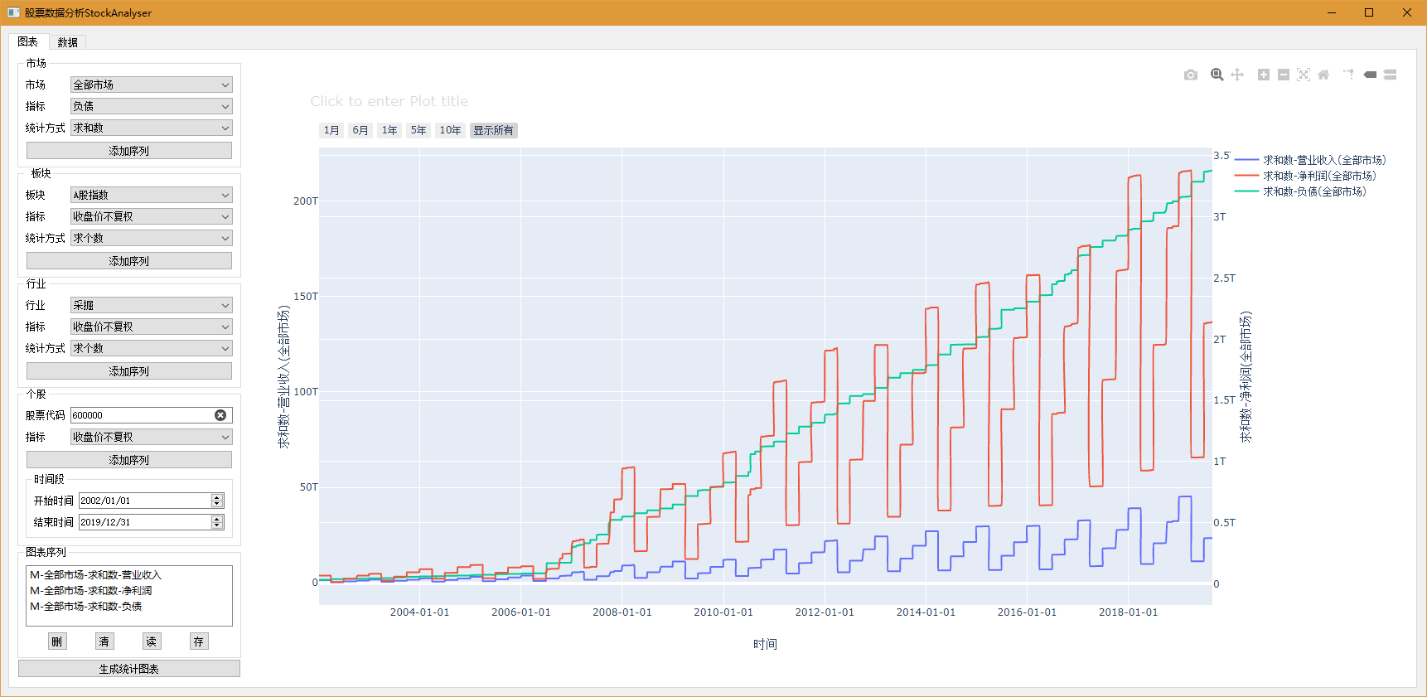Click the 开始时间 date field
Screen dimensions: 1427x697
click(x=145, y=501)
